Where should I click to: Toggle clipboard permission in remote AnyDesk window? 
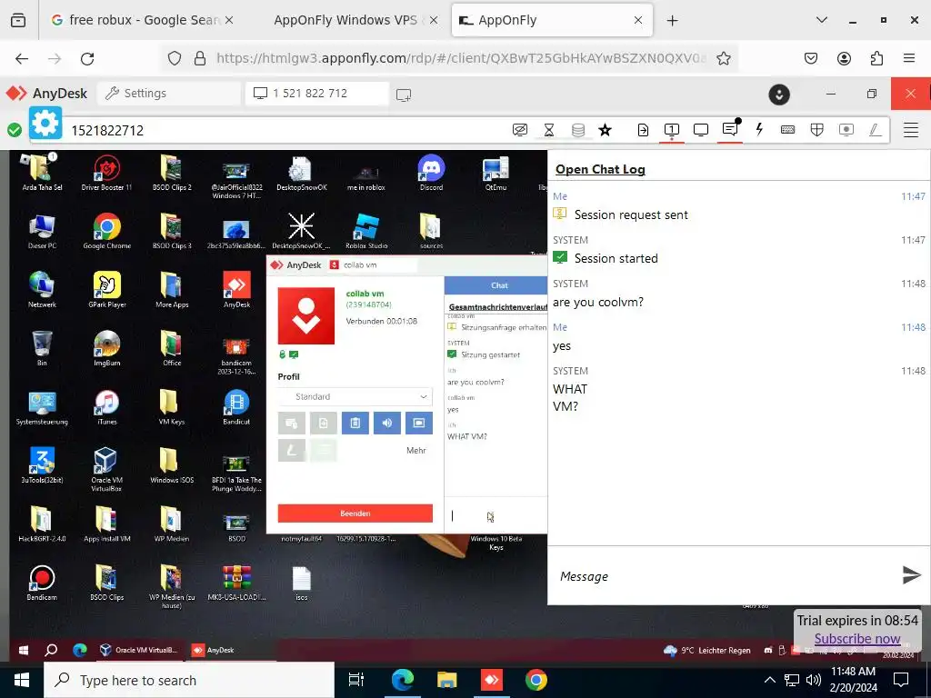click(x=355, y=424)
